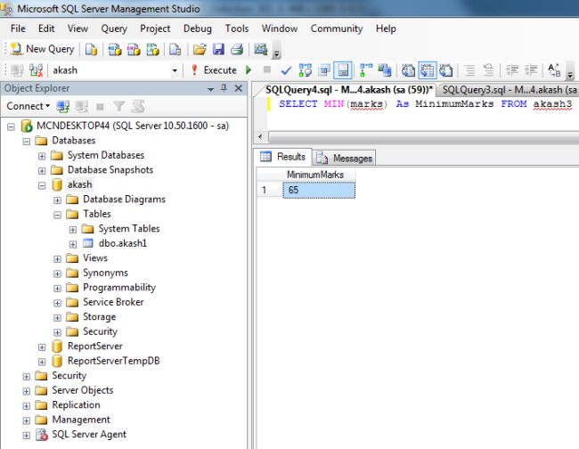The height and width of the screenshot is (449, 579).
Task: Open Object Explorer window position dropdown arrow
Action: point(210,89)
